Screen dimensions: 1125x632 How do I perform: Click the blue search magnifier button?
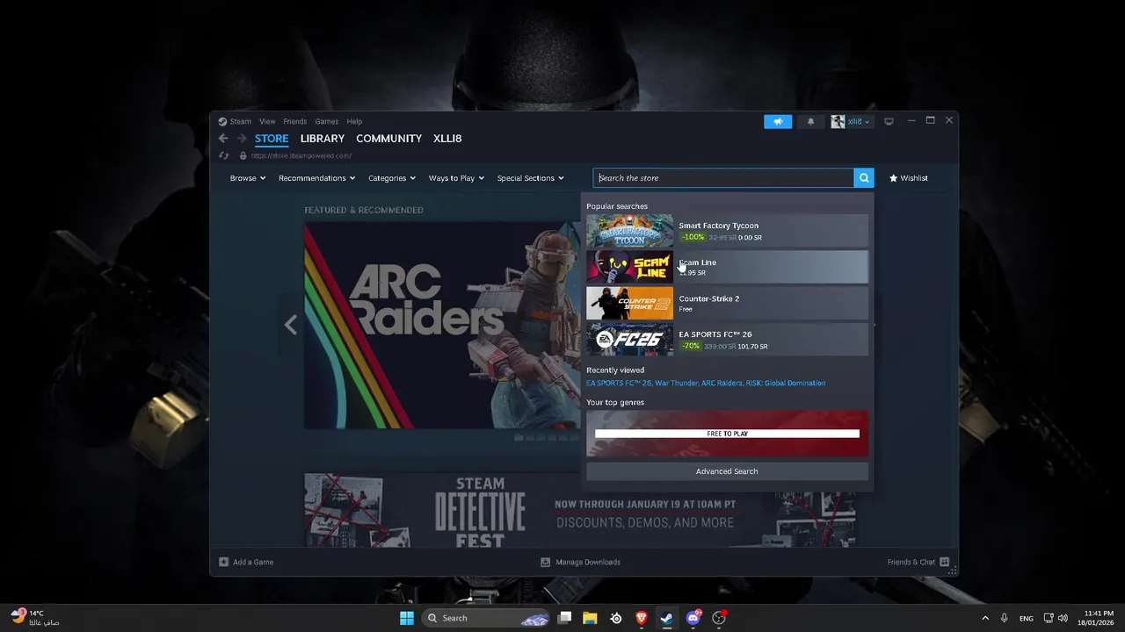pos(864,178)
